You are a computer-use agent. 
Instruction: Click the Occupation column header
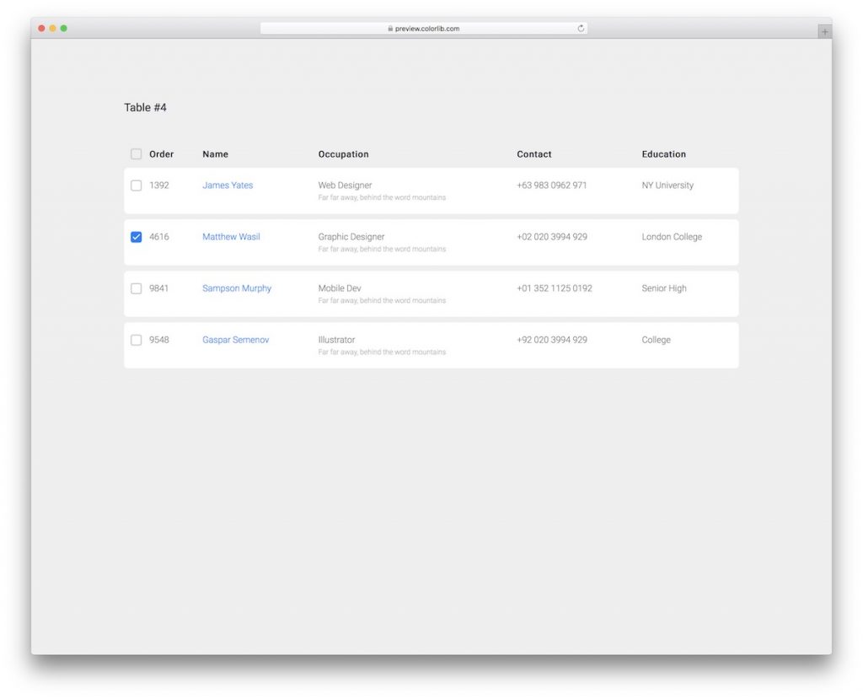tap(343, 154)
